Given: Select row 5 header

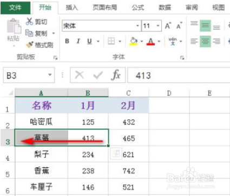Looking at the screenshot, I should [x=8, y=170].
